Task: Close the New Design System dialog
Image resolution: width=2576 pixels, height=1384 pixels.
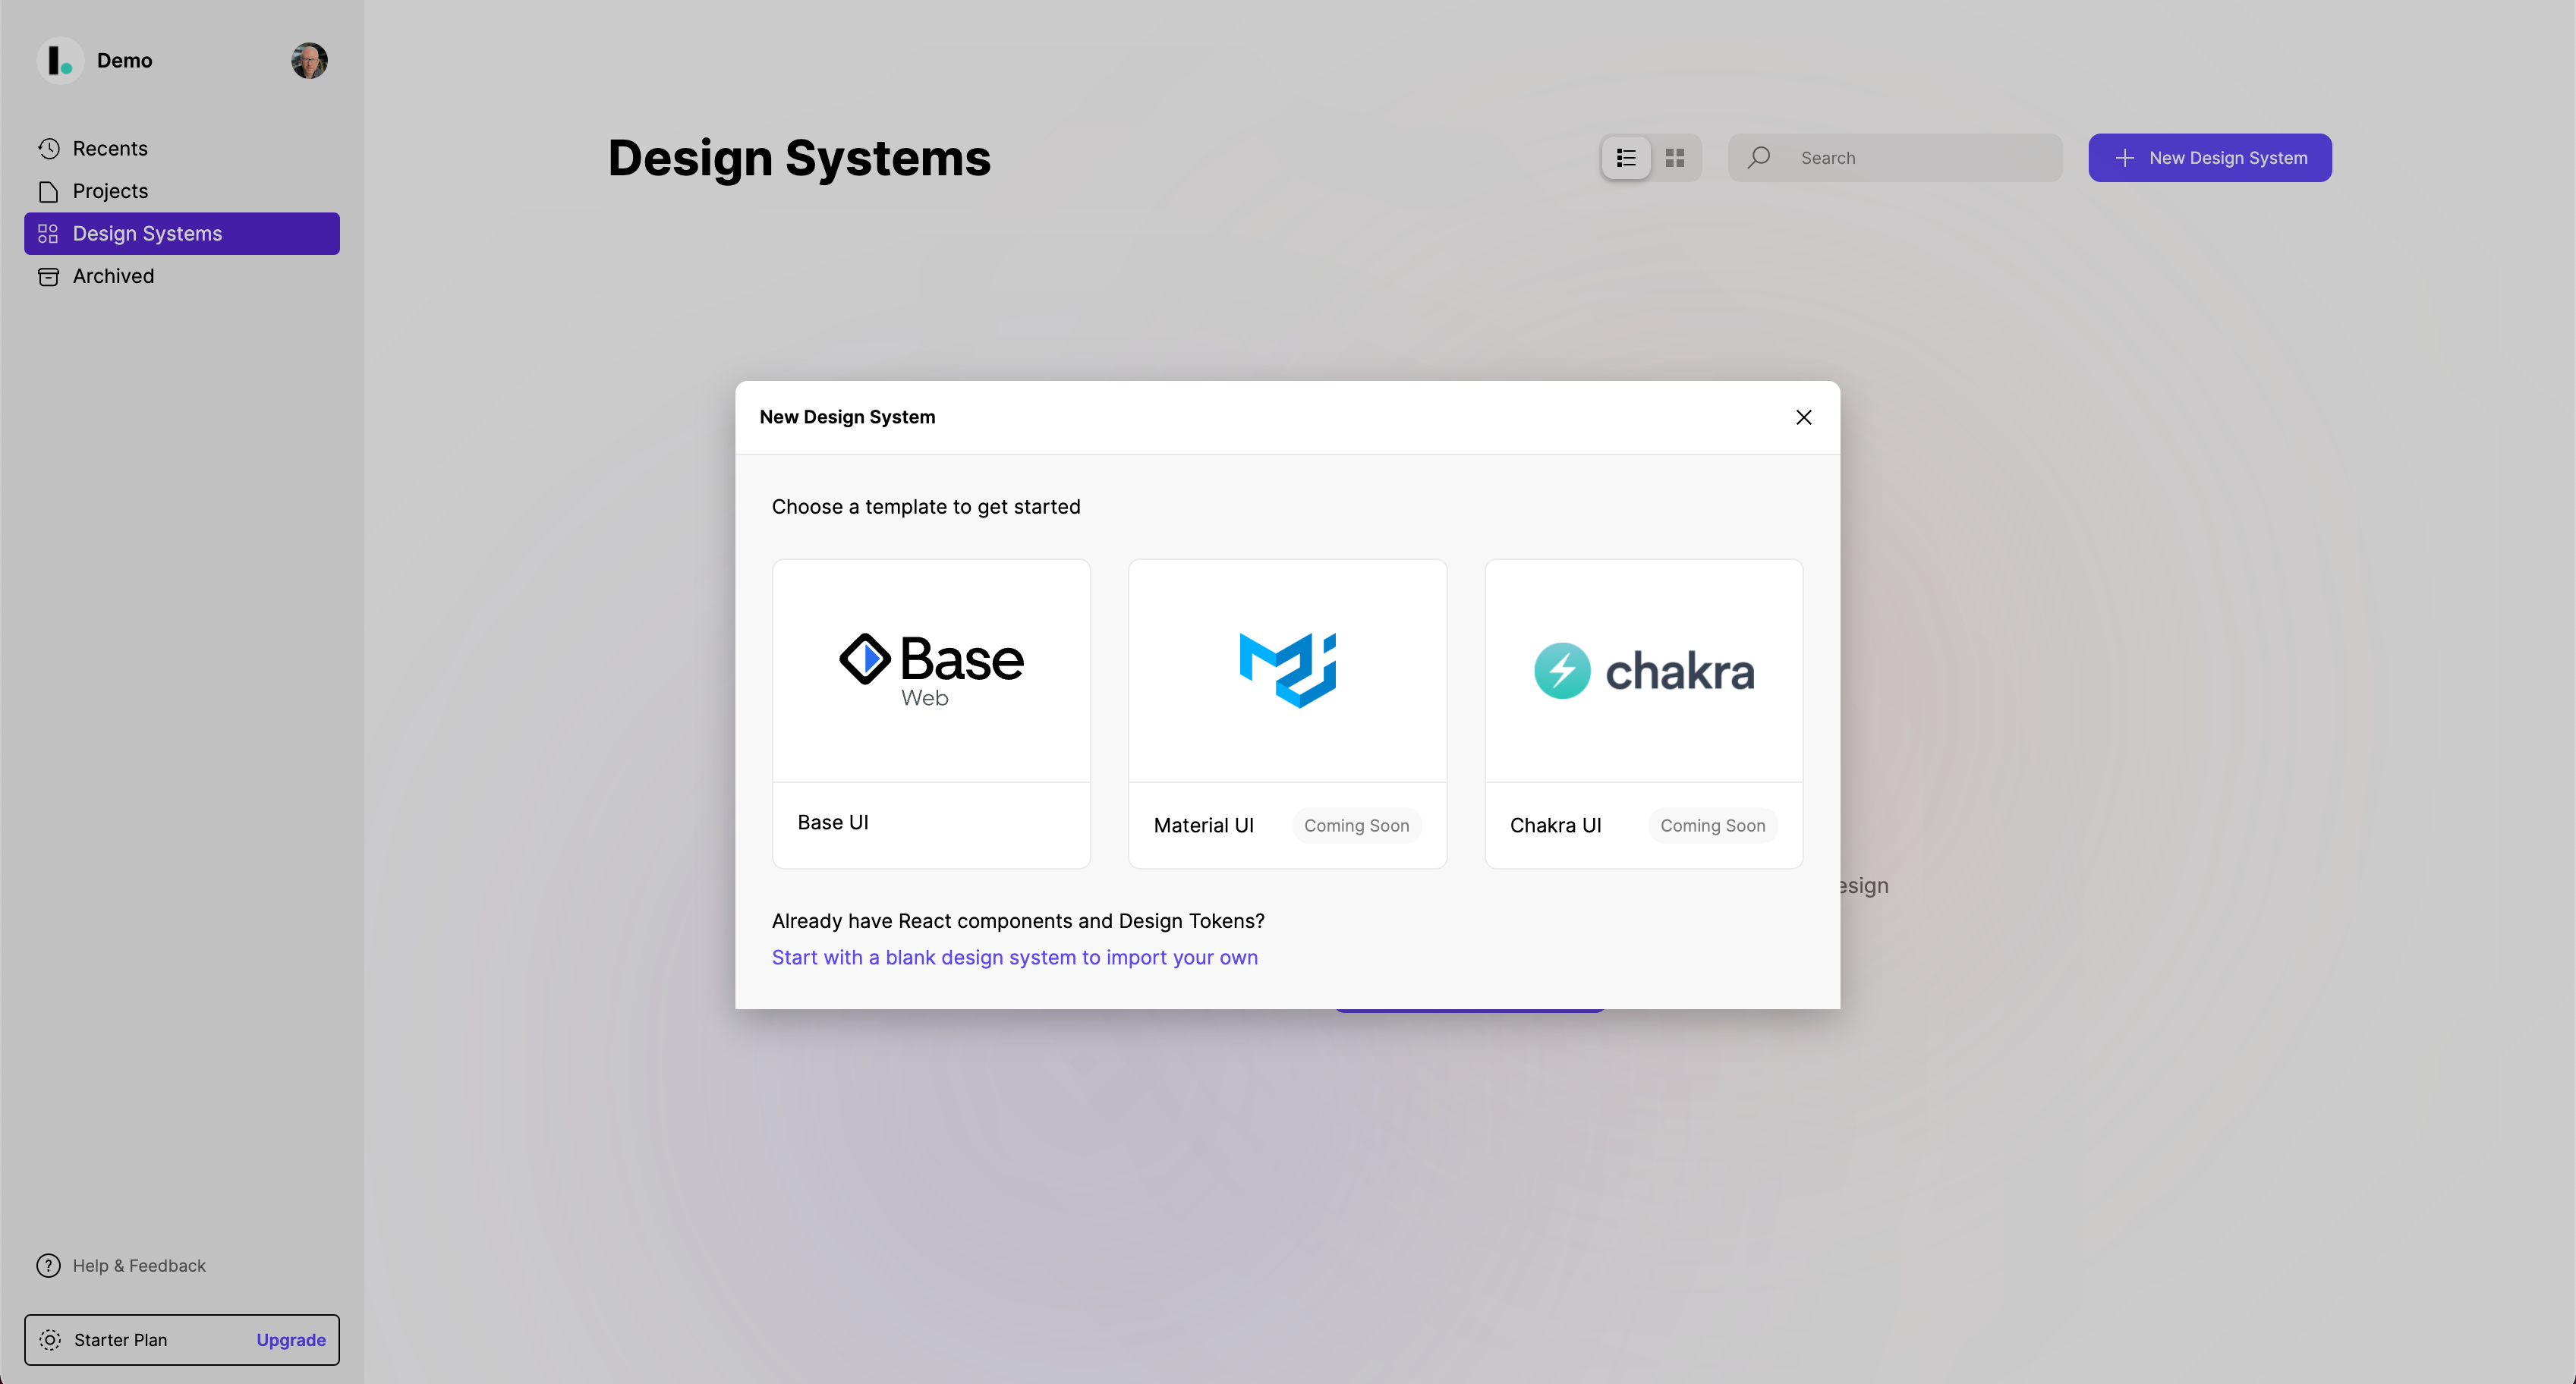Action: (1803, 417)
